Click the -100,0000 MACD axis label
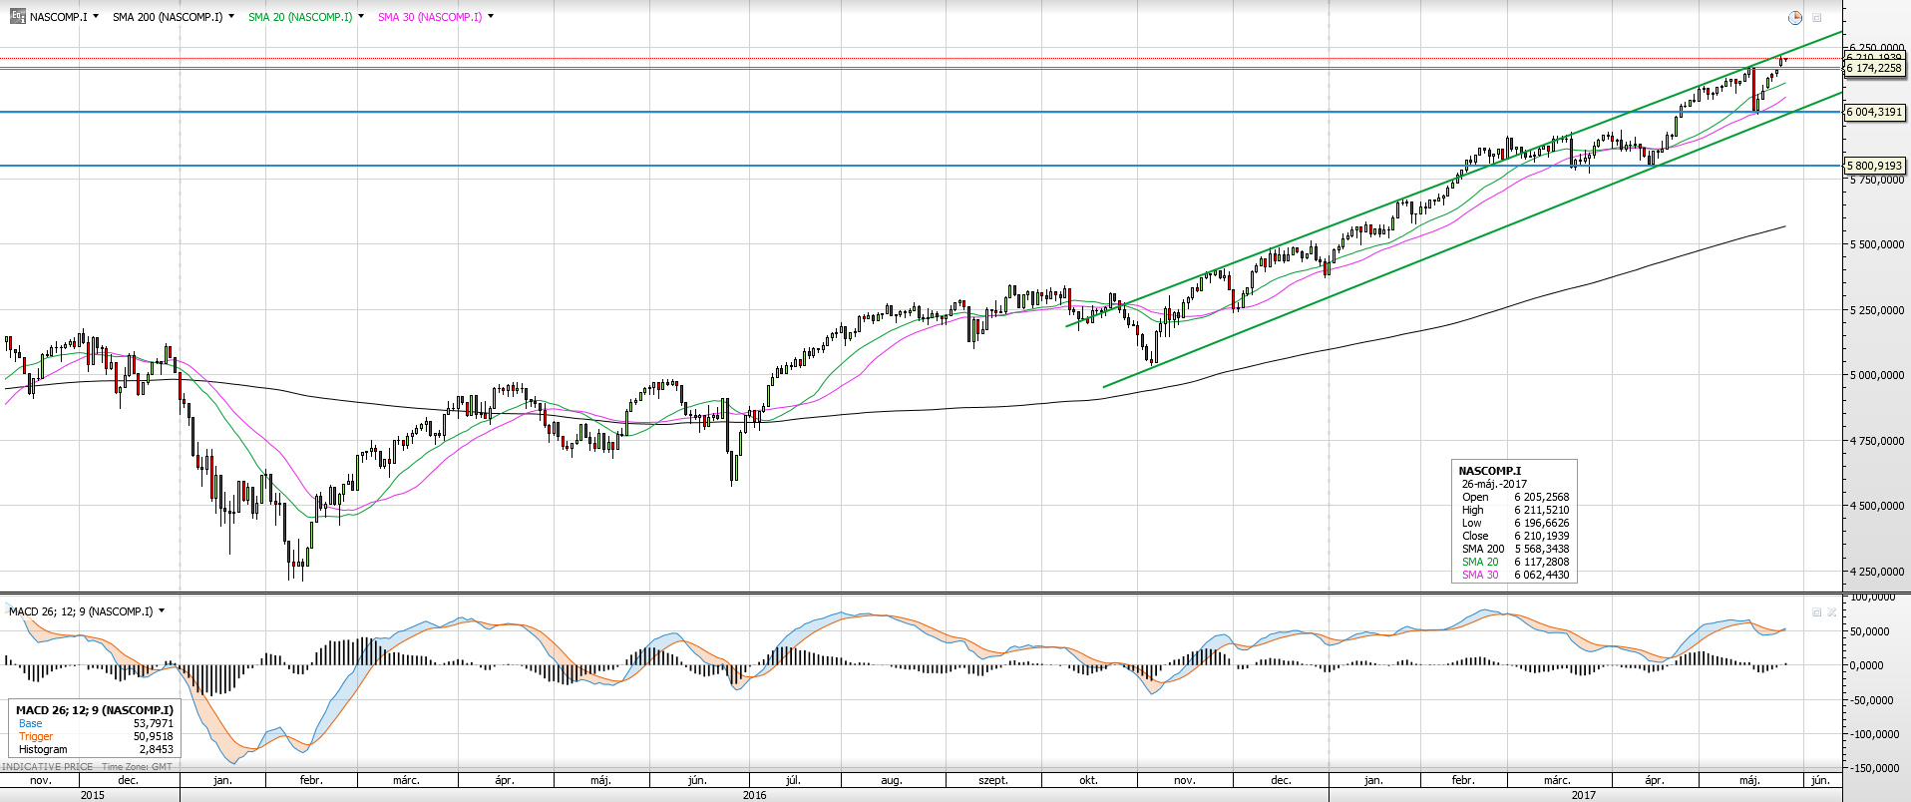 [x=1874, y=734]
